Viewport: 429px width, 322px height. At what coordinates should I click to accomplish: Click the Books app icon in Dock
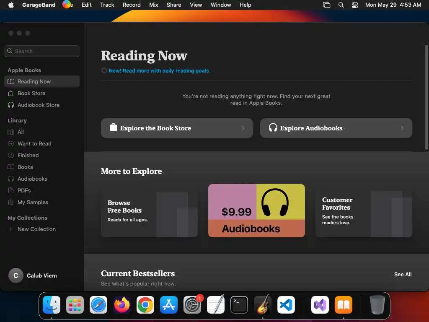344,305
